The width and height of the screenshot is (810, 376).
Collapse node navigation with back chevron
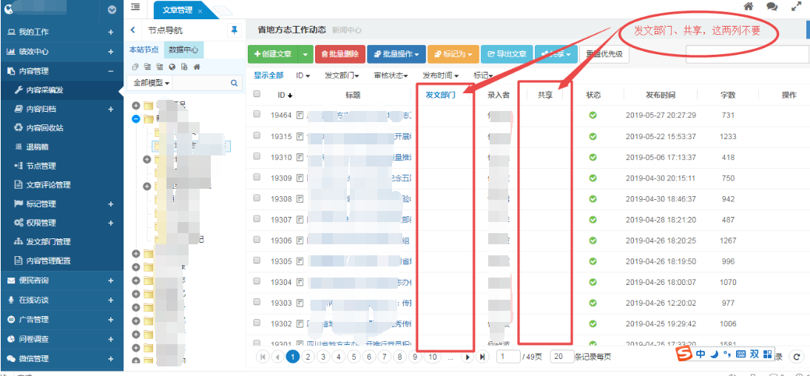(132, 30)
